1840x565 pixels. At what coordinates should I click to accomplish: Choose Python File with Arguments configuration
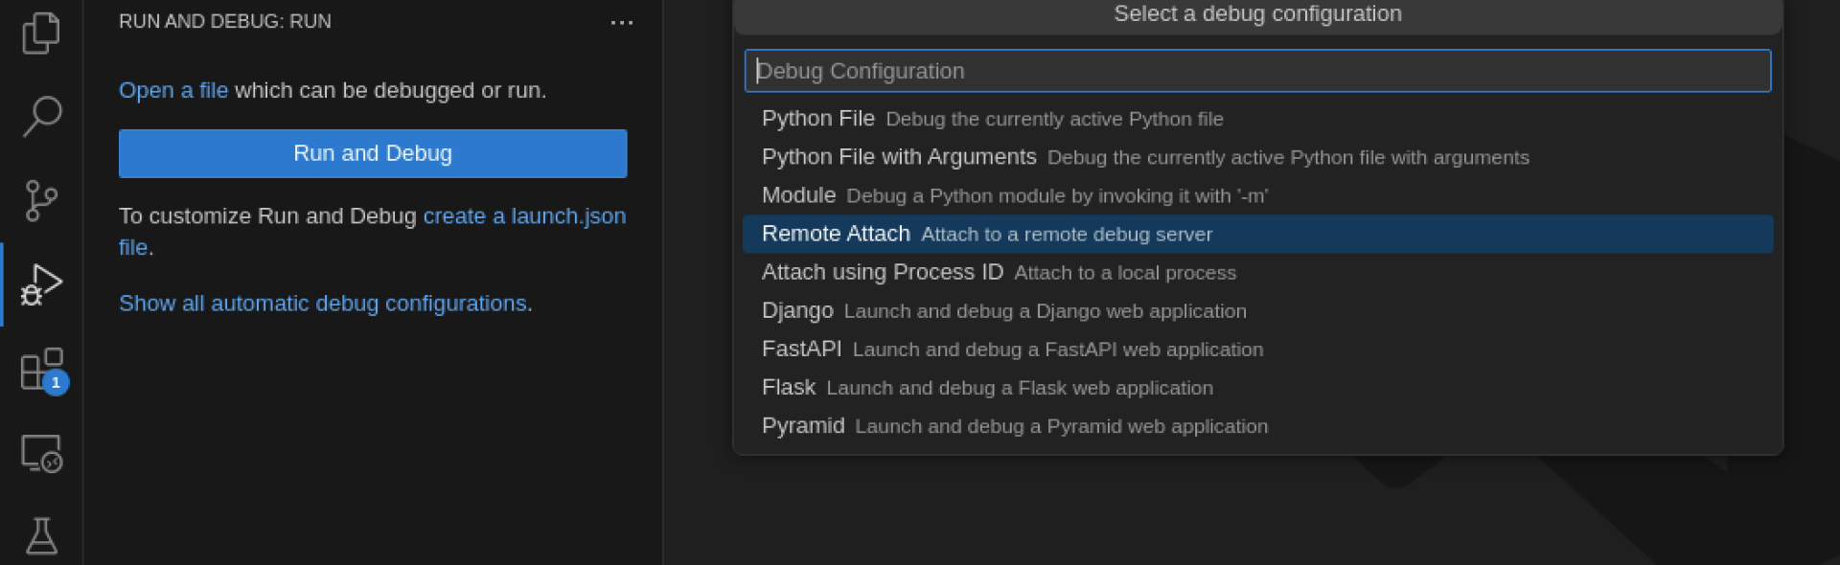pos(1257,157)
